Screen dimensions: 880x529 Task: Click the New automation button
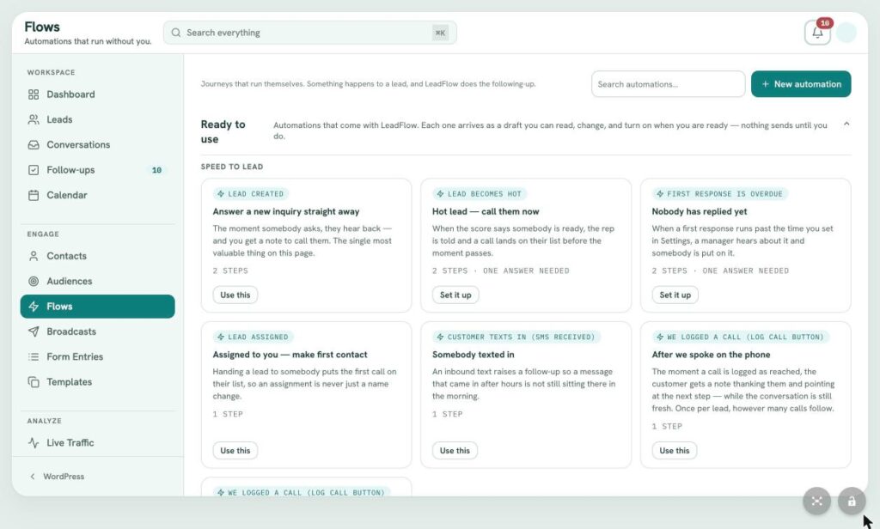point(801,84)
